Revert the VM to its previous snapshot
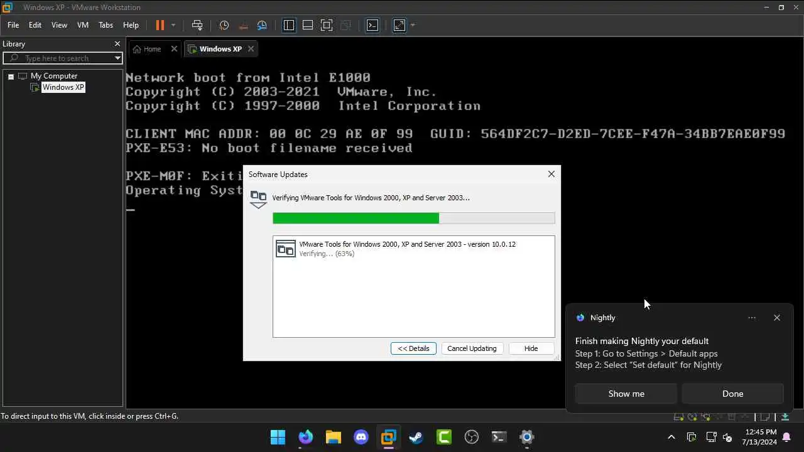Image resolution: width=804 pixels, height=452 pixels. (243, 25)
